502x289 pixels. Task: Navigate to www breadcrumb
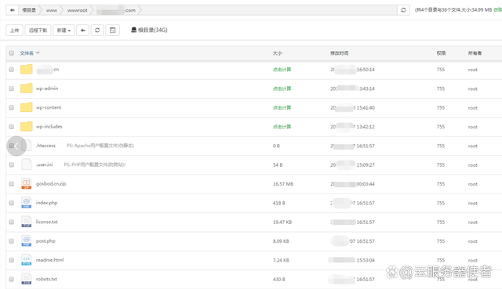point(51,10)
